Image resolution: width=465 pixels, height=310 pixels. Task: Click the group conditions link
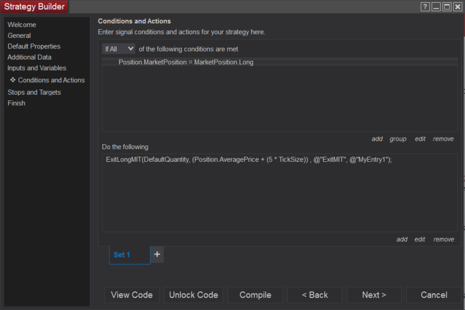pos(398,139)
